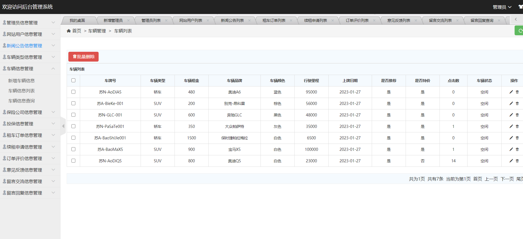Close the 订单评价列表 tab
The height and width of the screenshot is (239, 523).
pos(374,20)
